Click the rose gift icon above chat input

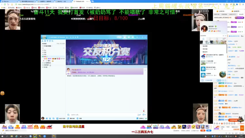coord(144,110)
